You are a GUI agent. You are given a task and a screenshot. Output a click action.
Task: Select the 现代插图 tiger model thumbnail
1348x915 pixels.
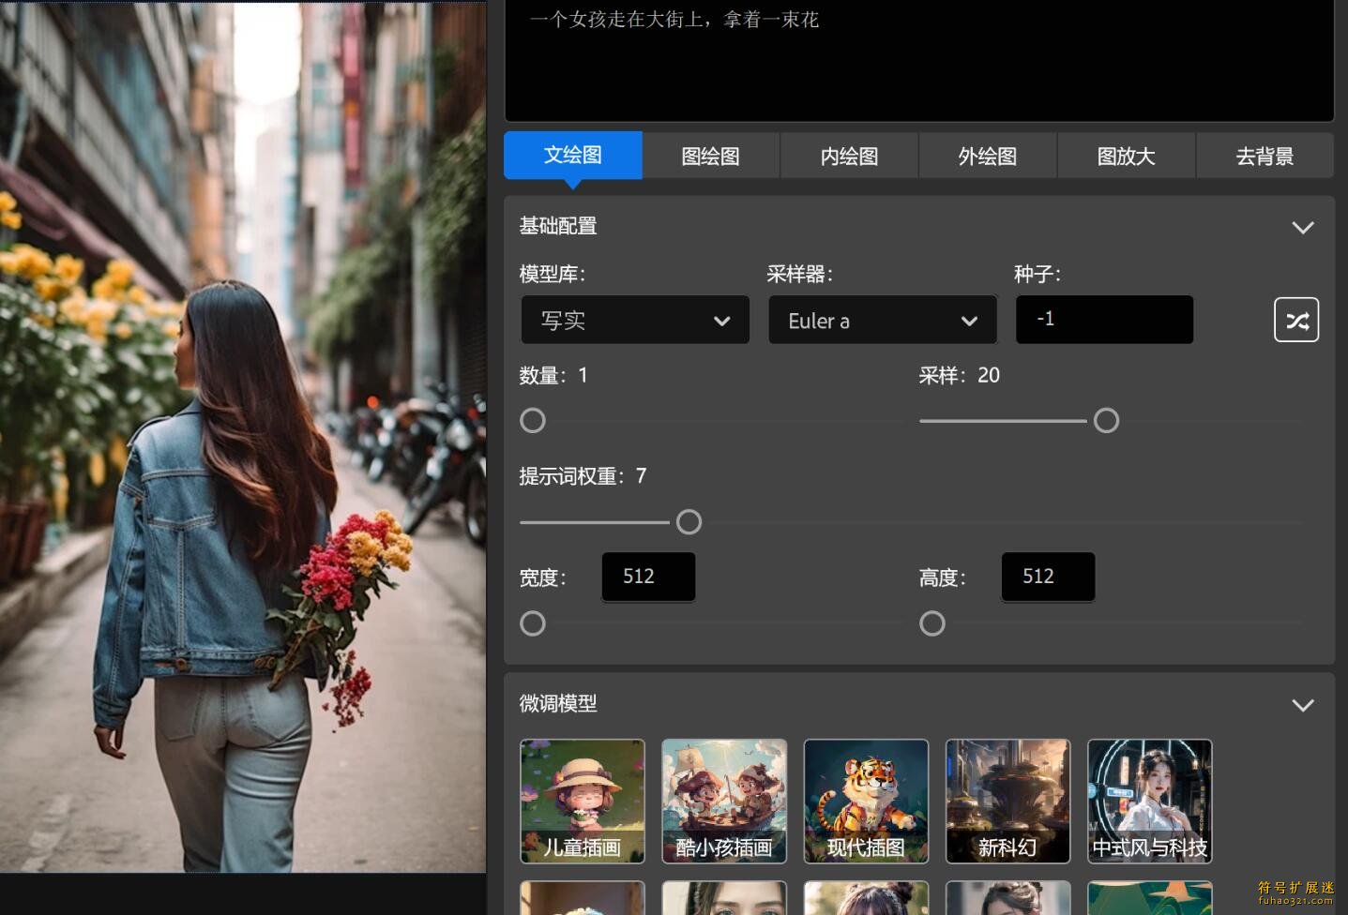click(x=866, y=801)
